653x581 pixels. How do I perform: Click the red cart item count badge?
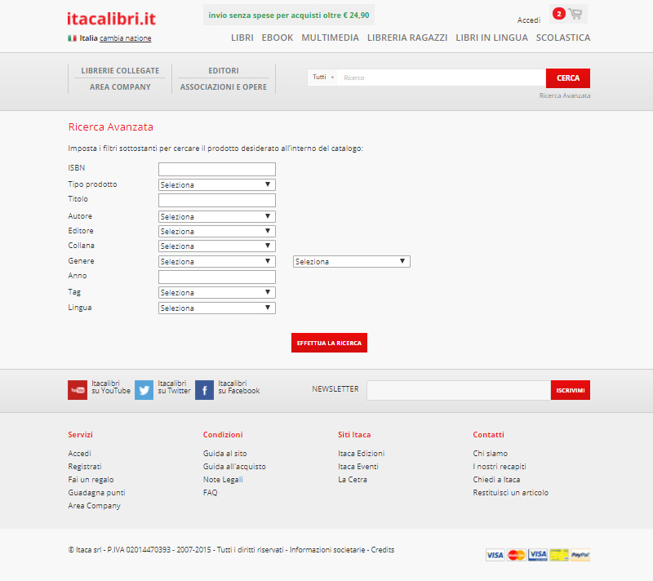[x=559, y=14]
